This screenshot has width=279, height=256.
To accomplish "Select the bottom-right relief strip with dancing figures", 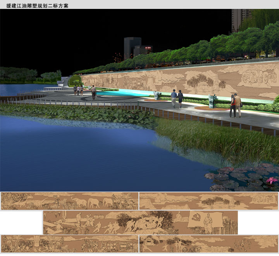I will pyautogui.click(x=208, y=244).
